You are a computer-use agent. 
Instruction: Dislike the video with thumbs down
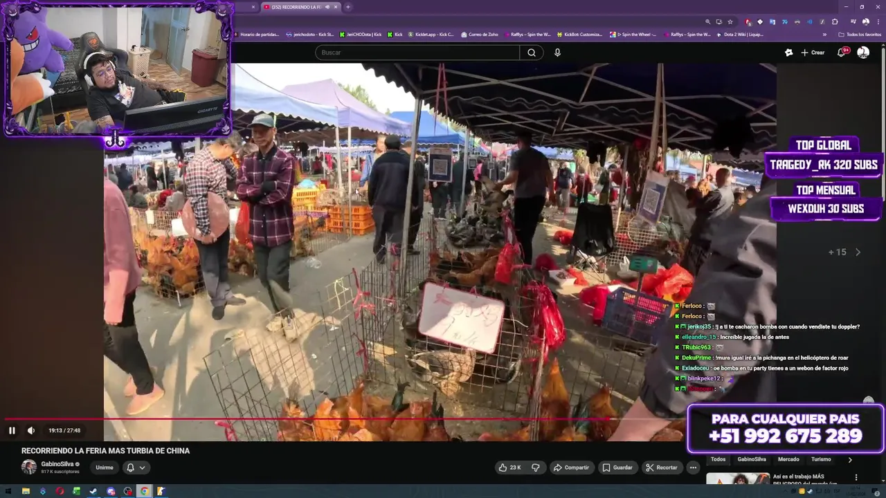tap(535, 468)
